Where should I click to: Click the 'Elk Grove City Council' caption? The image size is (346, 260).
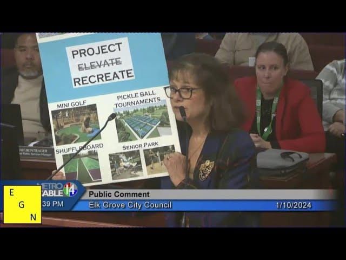pyautogui.click(x=130, y=205)
